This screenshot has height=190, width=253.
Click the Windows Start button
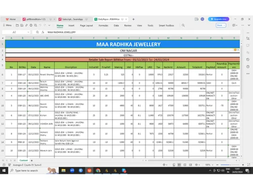click(x=4, y=171)
